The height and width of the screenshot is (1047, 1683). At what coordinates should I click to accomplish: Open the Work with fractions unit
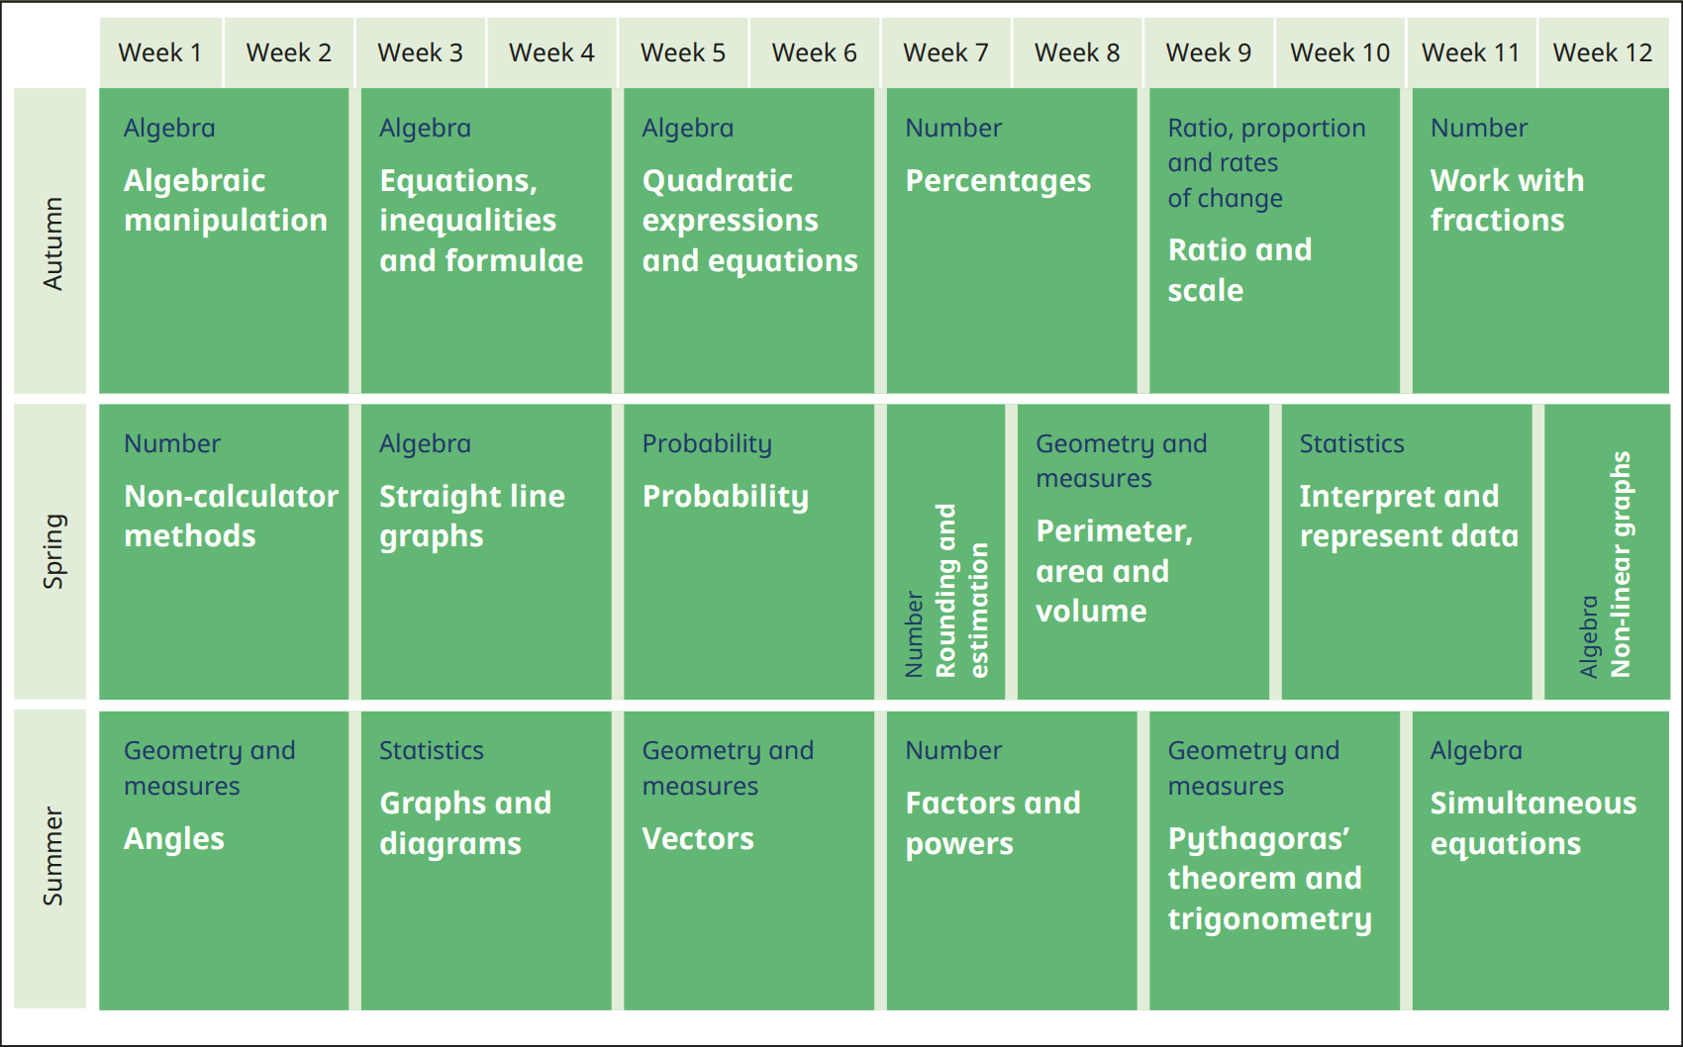(1539, 240)
